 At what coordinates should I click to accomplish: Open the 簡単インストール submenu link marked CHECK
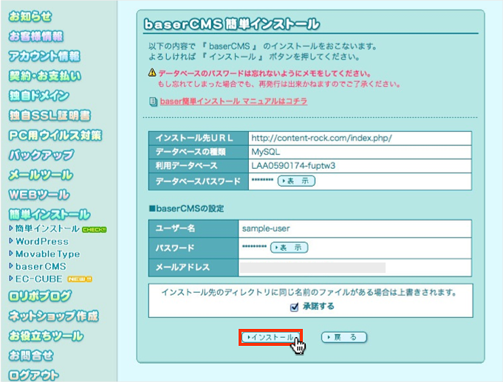coord(47,229)
